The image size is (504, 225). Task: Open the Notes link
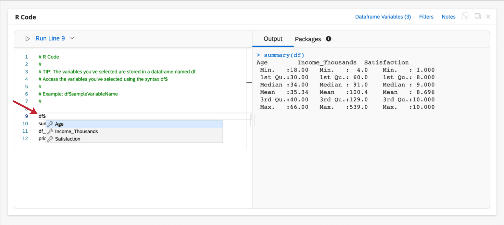(x=448, y=17)
